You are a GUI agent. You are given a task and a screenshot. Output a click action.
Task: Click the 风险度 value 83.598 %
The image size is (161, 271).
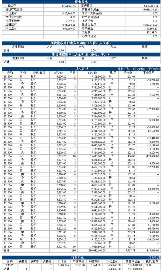tap(152, 32)
